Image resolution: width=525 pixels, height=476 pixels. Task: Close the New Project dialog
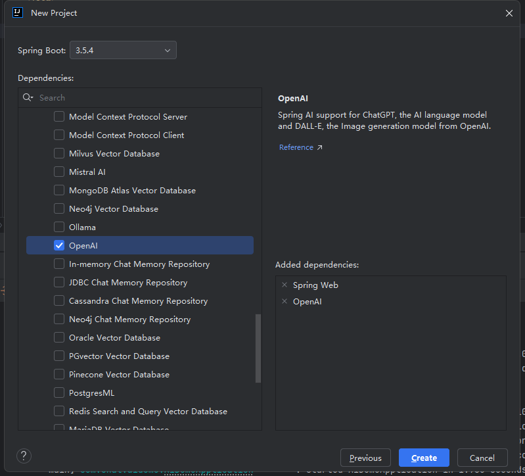509,13
